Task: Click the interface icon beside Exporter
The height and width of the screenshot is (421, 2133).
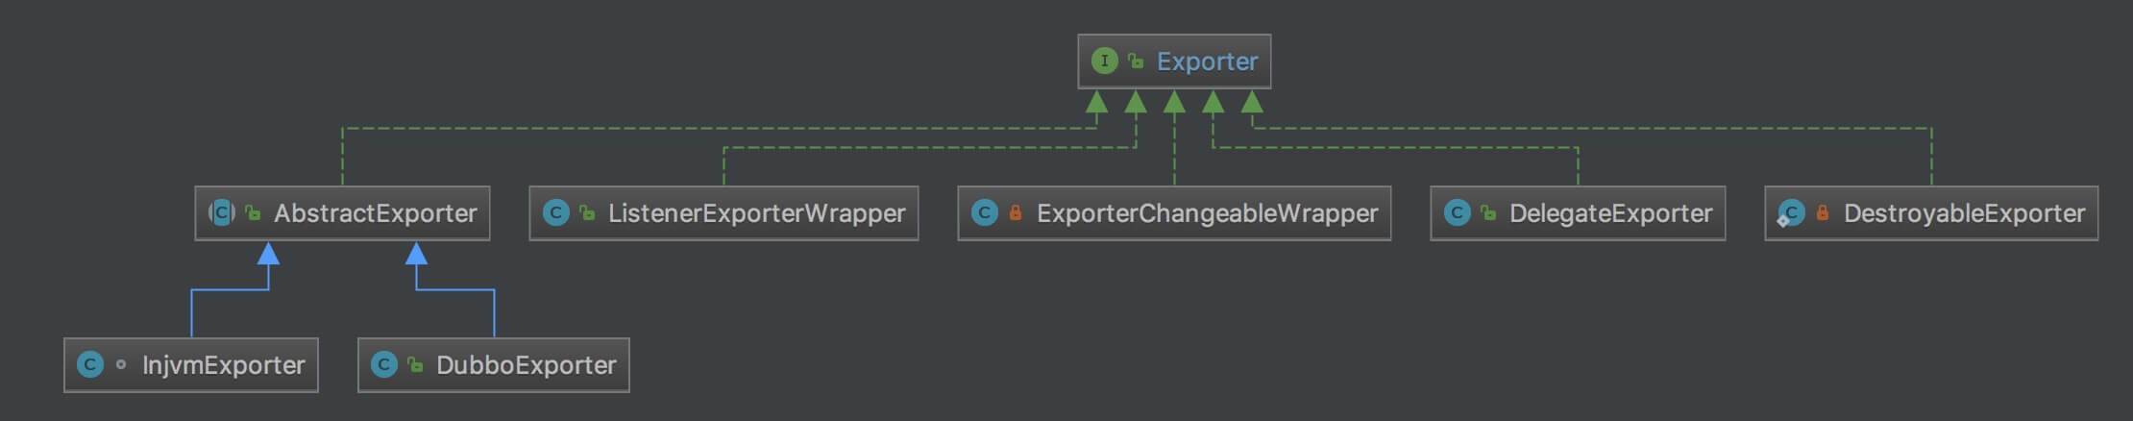Action: point(1104,62)
